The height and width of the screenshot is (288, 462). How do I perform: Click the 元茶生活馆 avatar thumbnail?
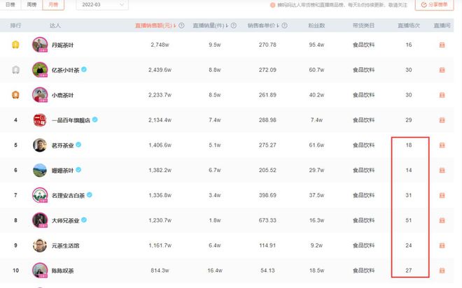40,245
